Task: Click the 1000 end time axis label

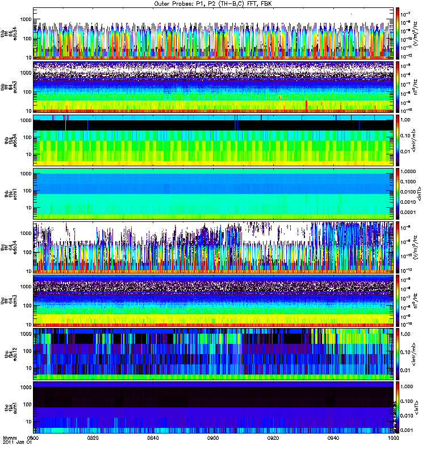Action: [x=393, y=438]
